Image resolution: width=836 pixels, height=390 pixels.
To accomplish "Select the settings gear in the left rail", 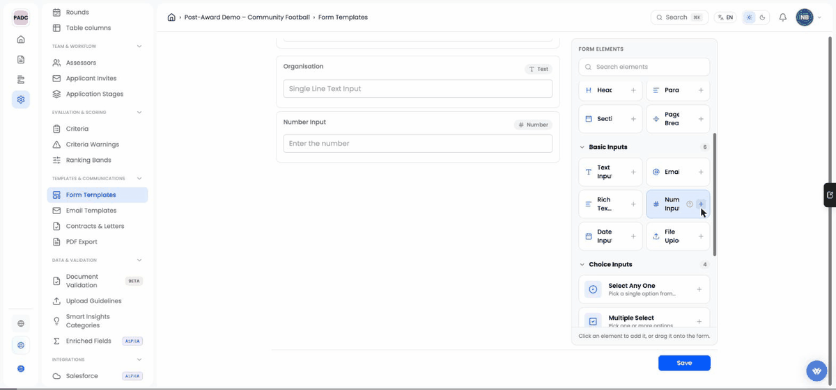I will pos(21,99).
